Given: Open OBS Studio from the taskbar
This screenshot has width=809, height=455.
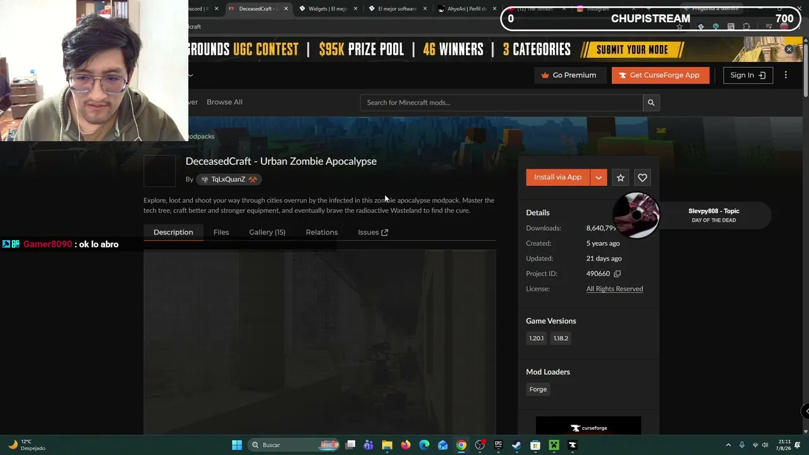Looking at the screenshot, I should click(x=480, y=445).
